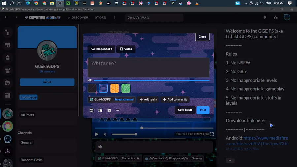Add a realm to the post
The height and width of the screenshot is (167, 297).
click(148, 99)
